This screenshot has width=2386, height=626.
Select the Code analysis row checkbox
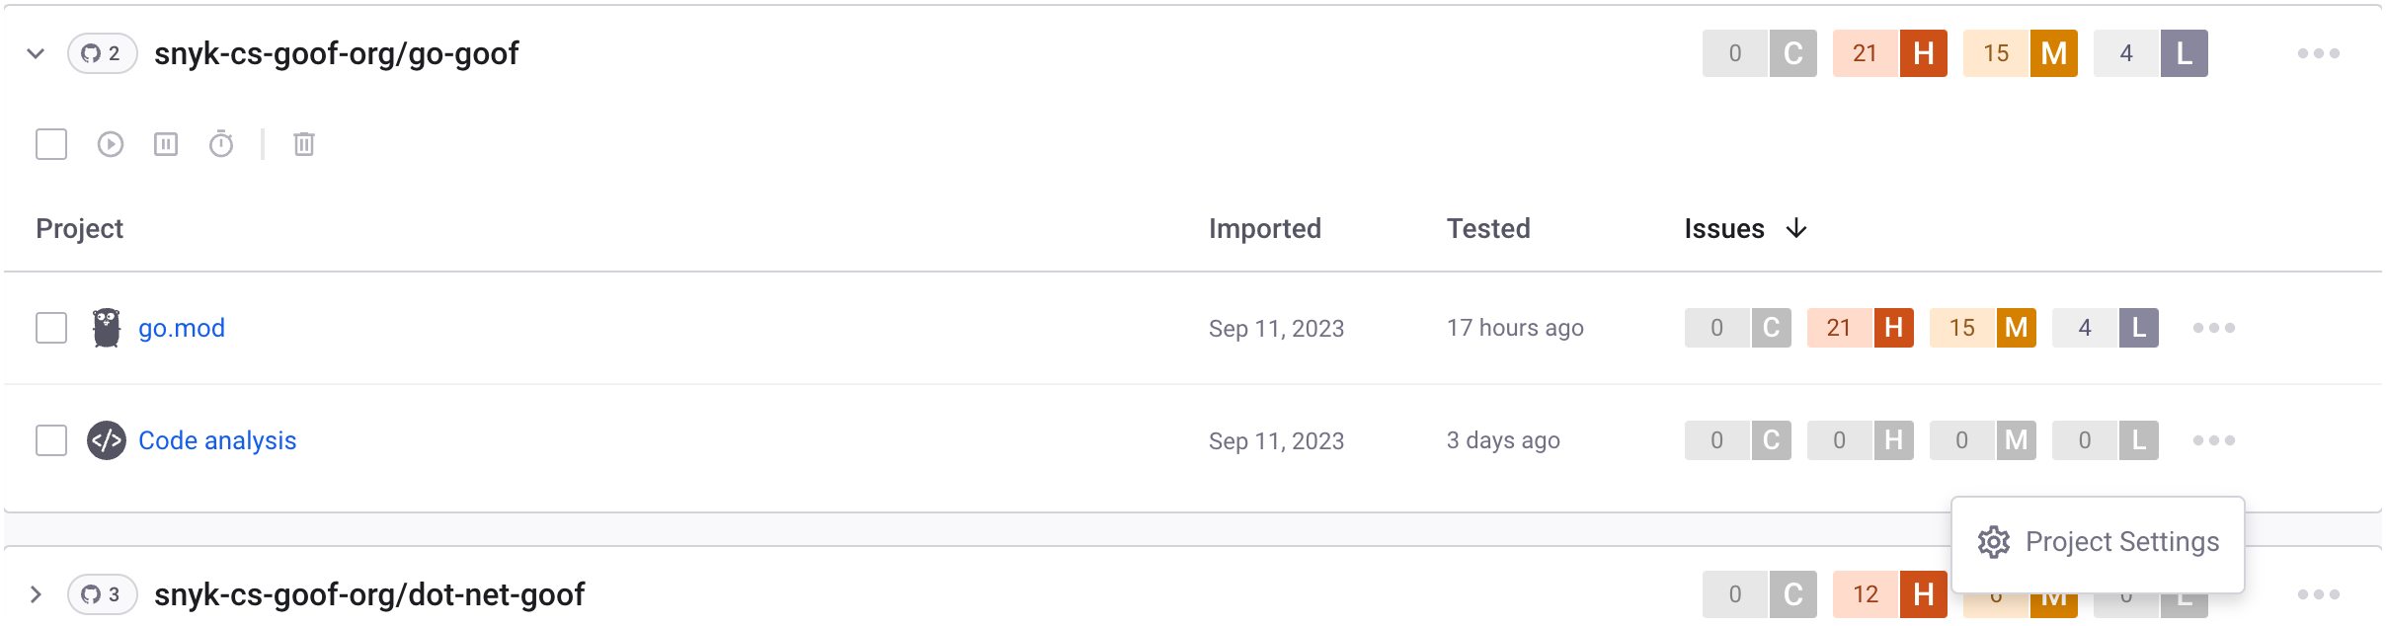(x=50, y=439)
